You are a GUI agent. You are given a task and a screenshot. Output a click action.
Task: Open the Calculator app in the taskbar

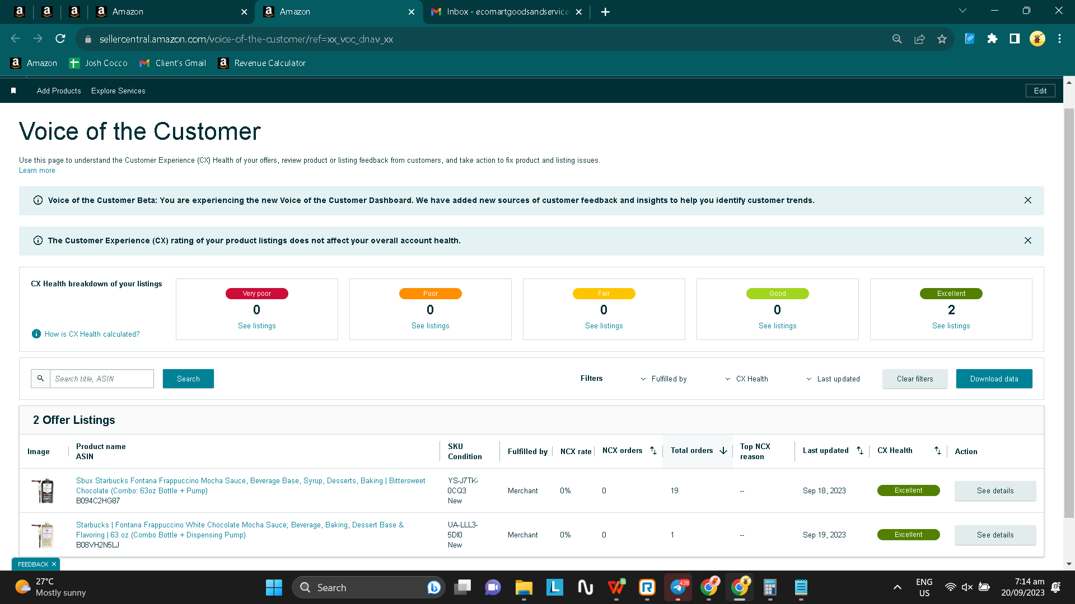pyautogui.click(x=770, y=588)
